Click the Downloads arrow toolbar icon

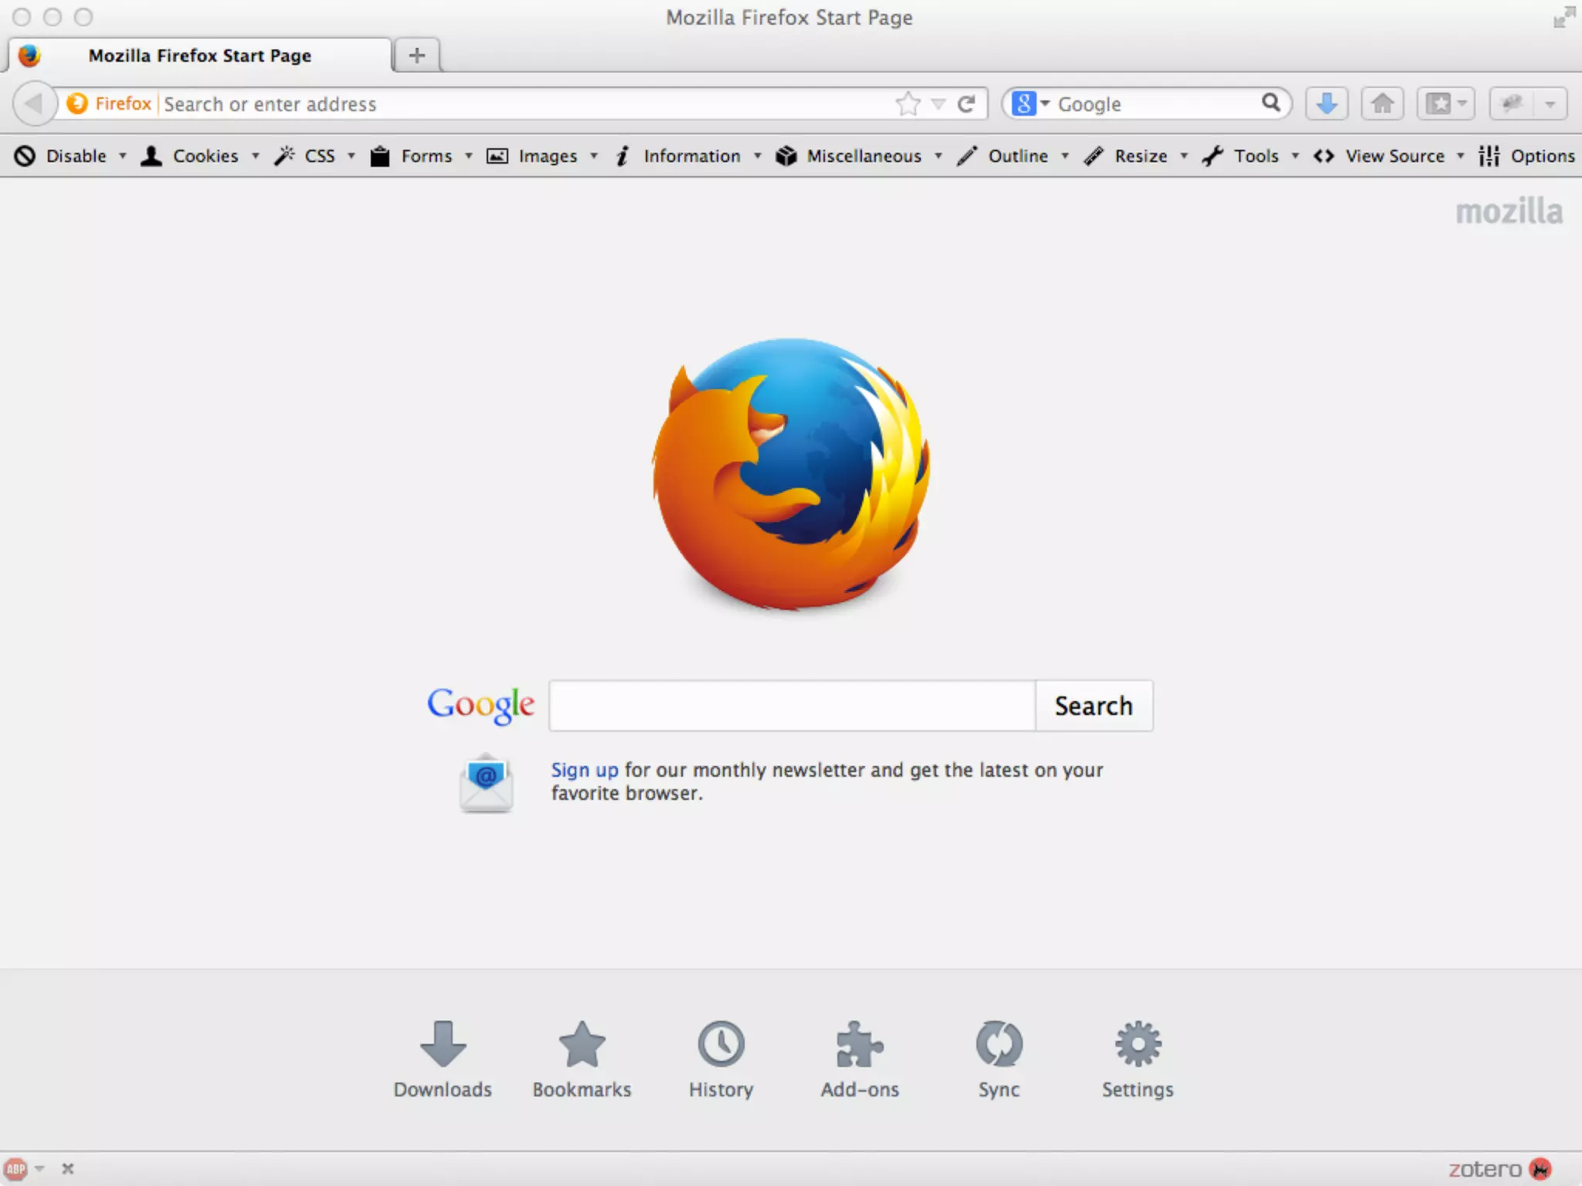click(x=1326, y=103)
